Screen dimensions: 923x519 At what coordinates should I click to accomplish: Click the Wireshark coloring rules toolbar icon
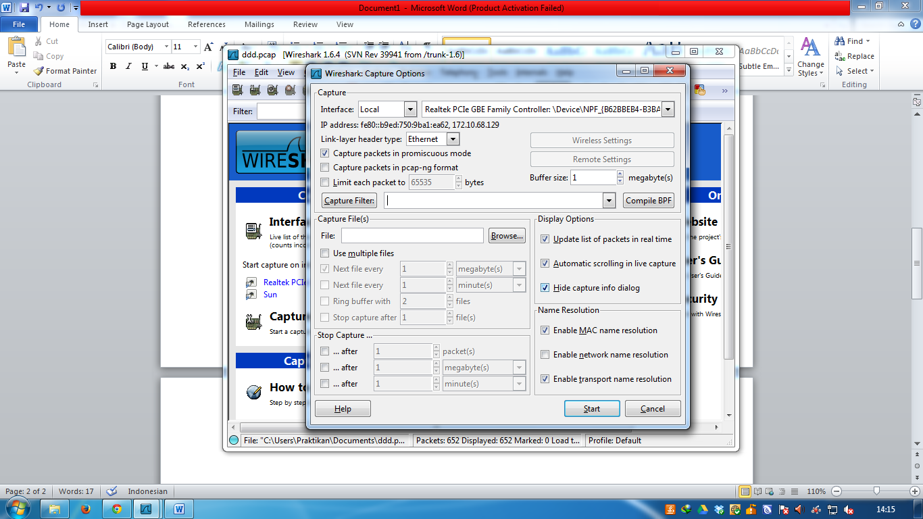point(700,89)
